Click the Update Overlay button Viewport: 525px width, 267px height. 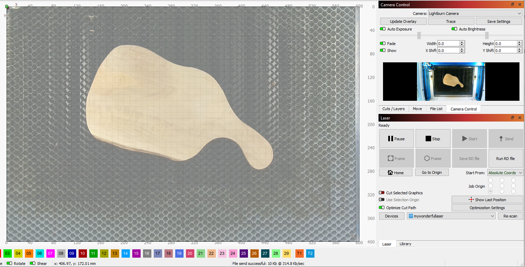tap(403, 21)
